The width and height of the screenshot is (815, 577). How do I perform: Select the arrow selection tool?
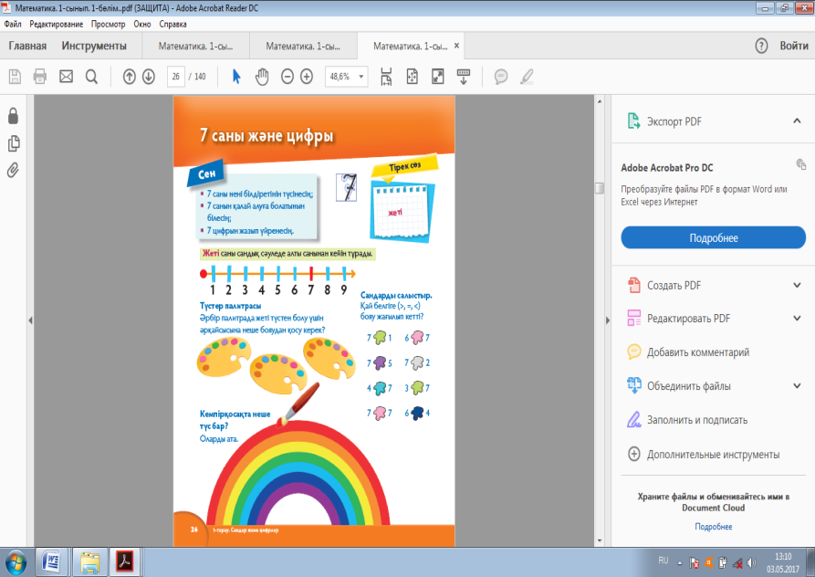236,77
